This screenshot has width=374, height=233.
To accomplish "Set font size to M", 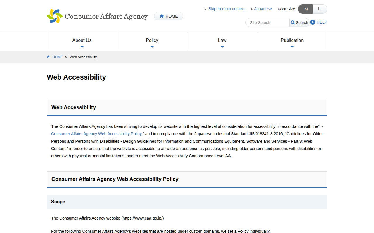I will point(306,9).
